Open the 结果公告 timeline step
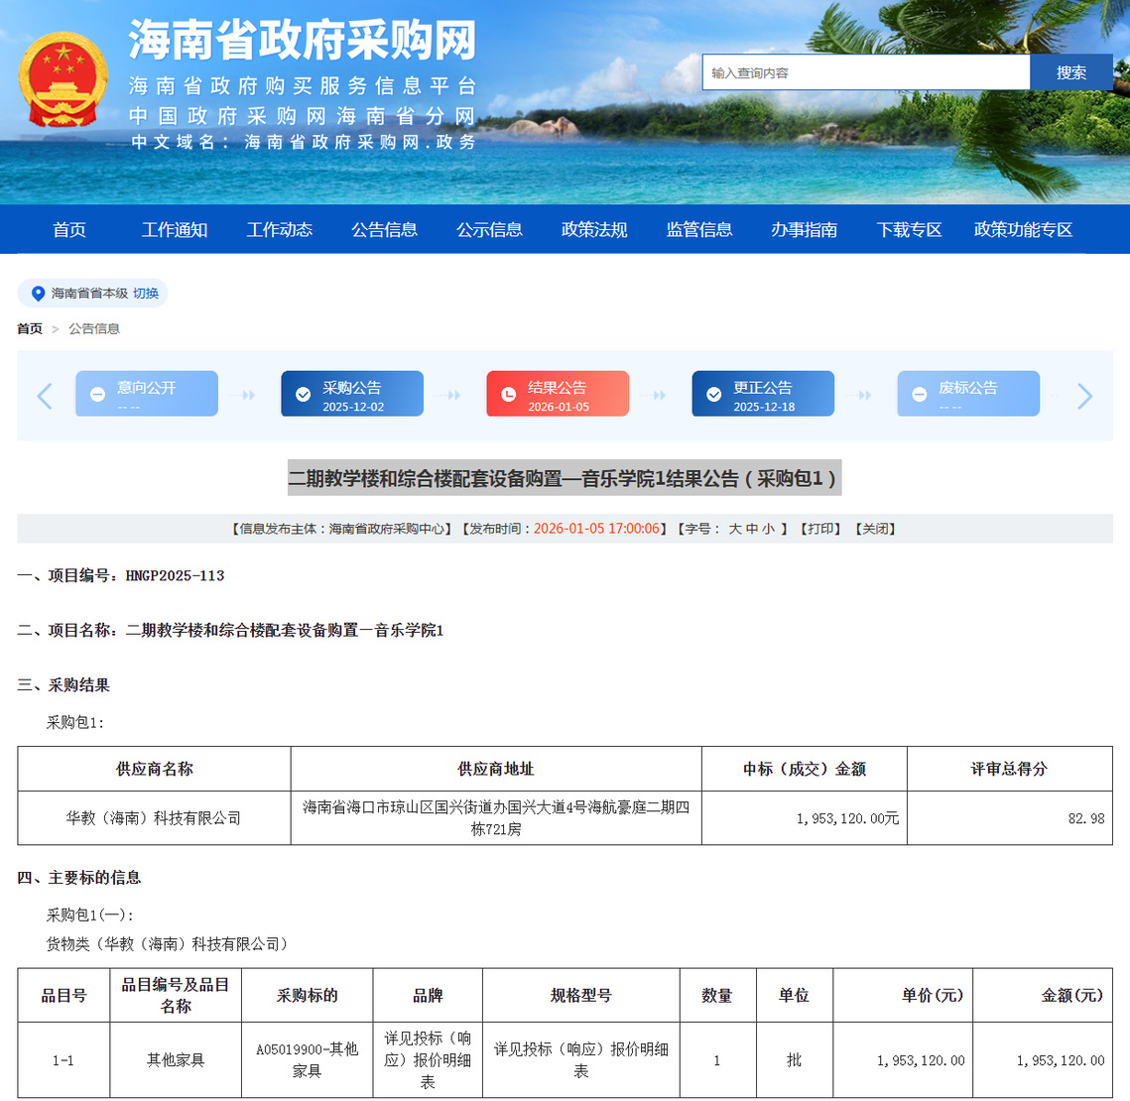Viewport: 1130px width, 1101px height. pyautogui.click(x=558, y=394)
